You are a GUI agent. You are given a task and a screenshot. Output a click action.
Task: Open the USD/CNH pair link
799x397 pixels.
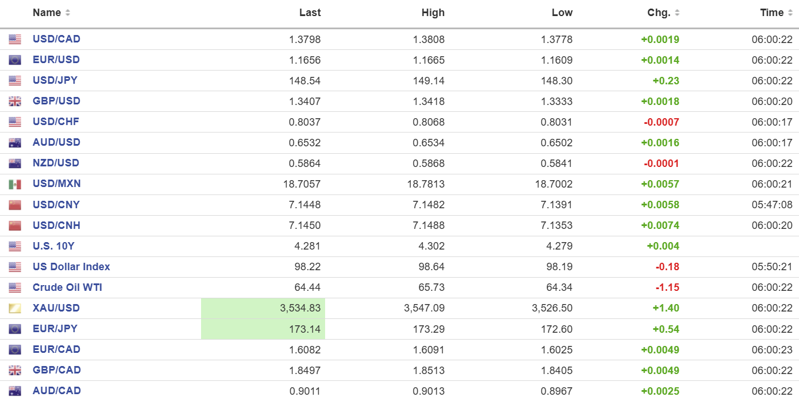pyautogui.click(x=56, y=225)
